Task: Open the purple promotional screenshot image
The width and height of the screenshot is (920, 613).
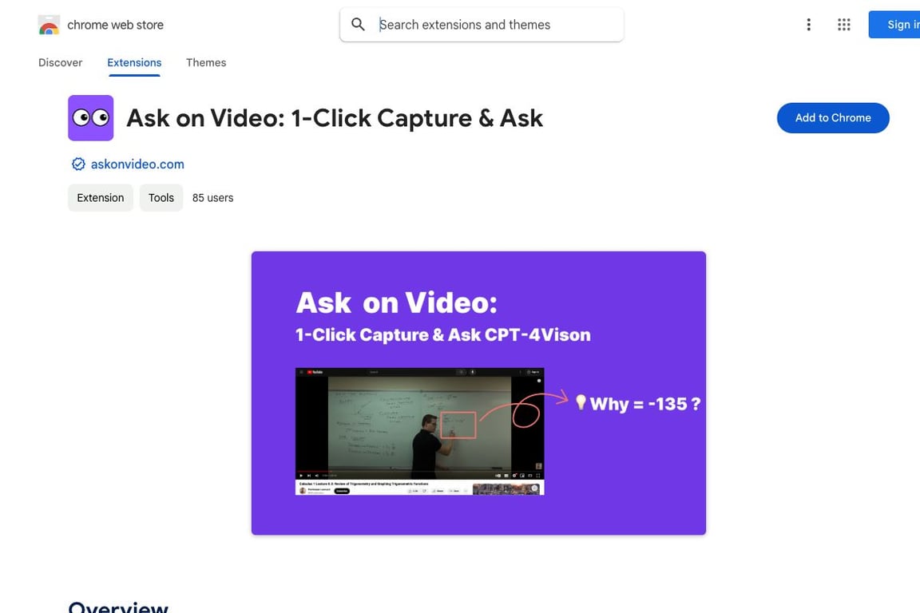Action: point(479,393)
